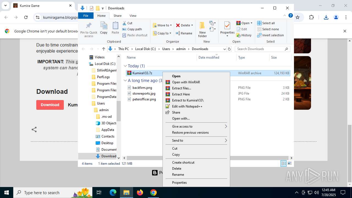The width and height of the screenshot is (352, 198).
Task: Open Microsoft Edge from the taskbar
Action: click(113, 193)
